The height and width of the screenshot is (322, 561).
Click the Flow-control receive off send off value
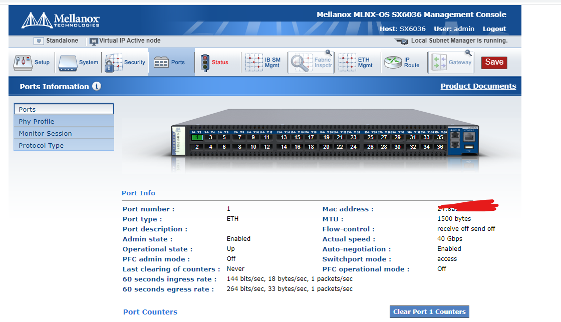[466, 229]
